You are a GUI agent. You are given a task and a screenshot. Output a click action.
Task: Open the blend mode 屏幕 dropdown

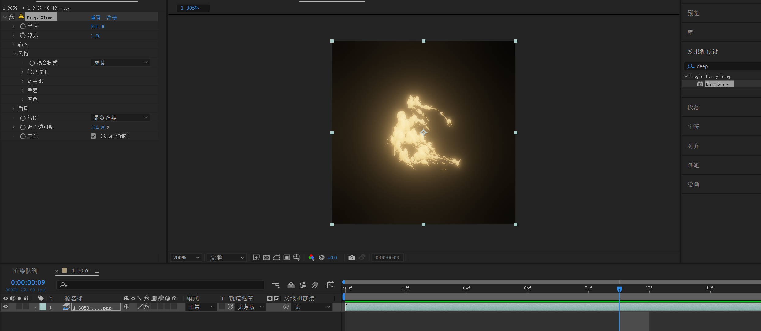coord(120,63)
